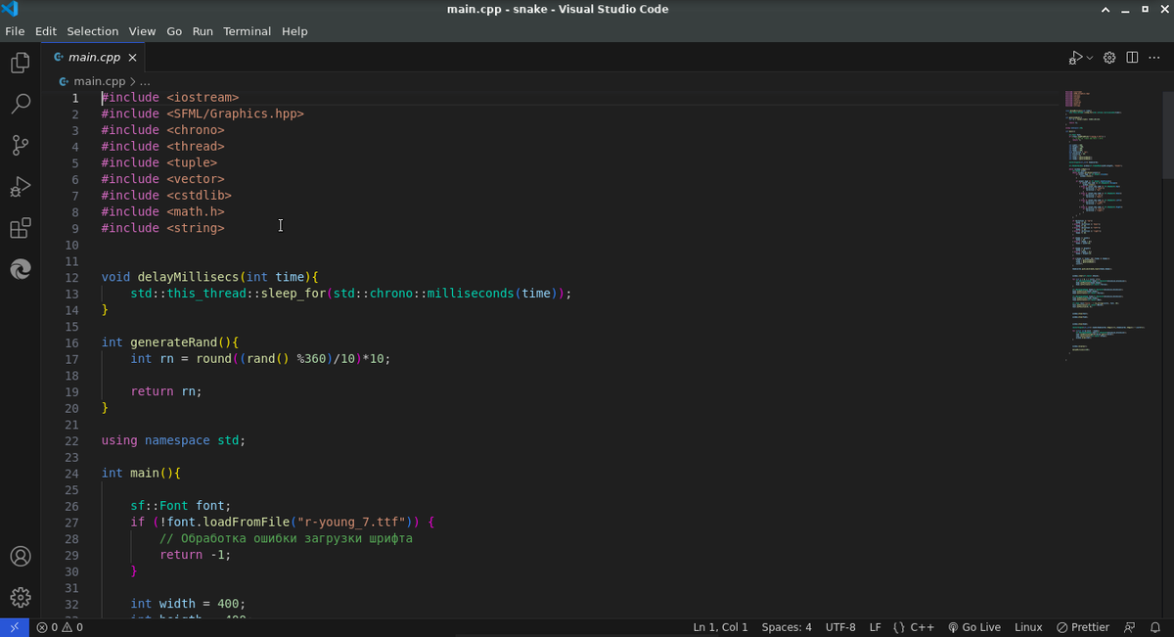
Task: Close the main.cpp editor tab
Action: [133, 58]
